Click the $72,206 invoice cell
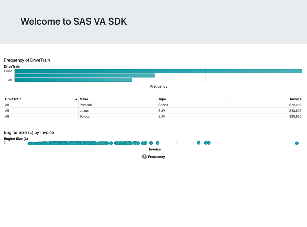 (295, 105)
